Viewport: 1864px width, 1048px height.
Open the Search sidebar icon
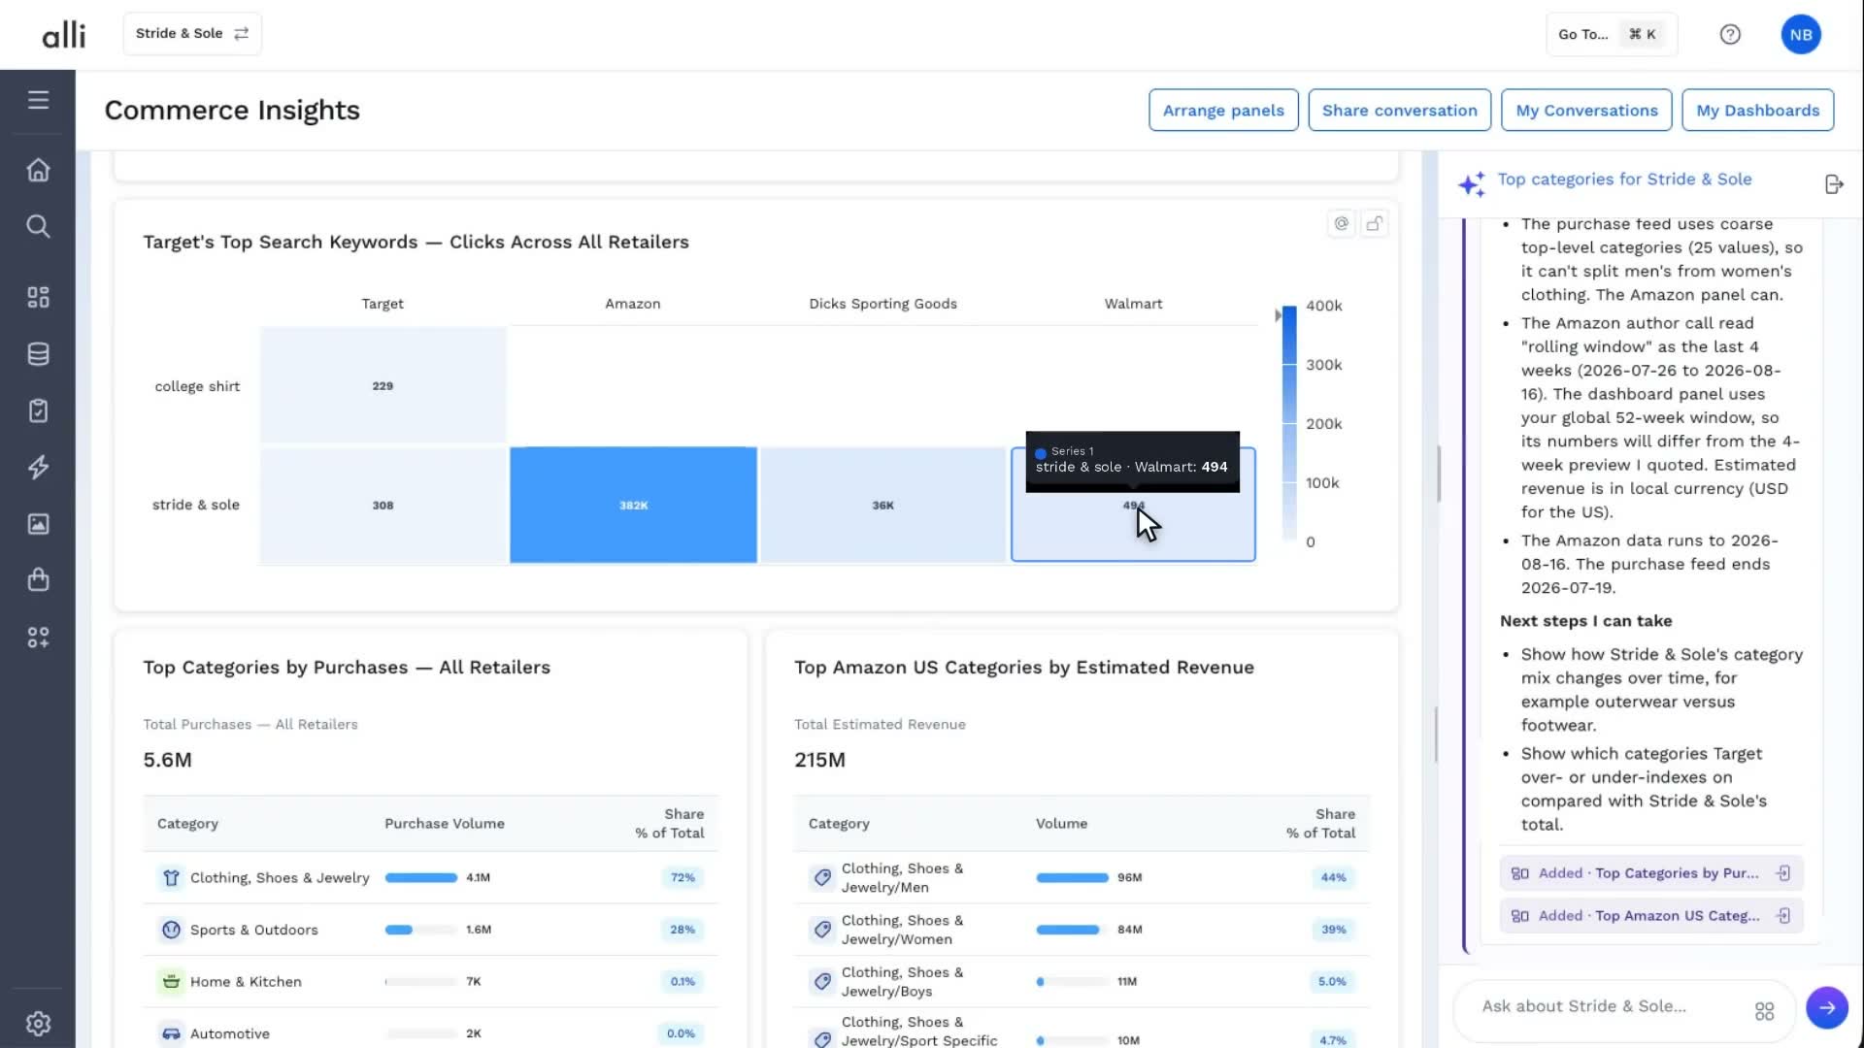[x=38, y=226]
